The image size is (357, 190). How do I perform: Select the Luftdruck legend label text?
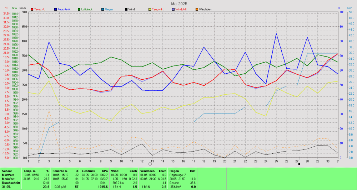(88, 9)
